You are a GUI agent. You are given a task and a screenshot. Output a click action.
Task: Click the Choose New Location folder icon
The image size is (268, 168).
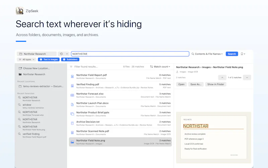click(20, 68)
